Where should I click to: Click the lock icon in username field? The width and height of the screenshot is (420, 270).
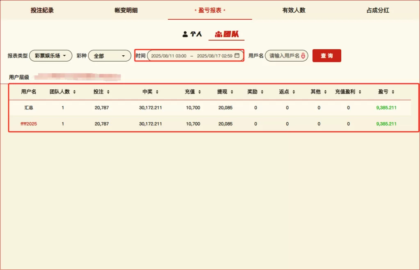pyautogui.click(x=303, y=56)
